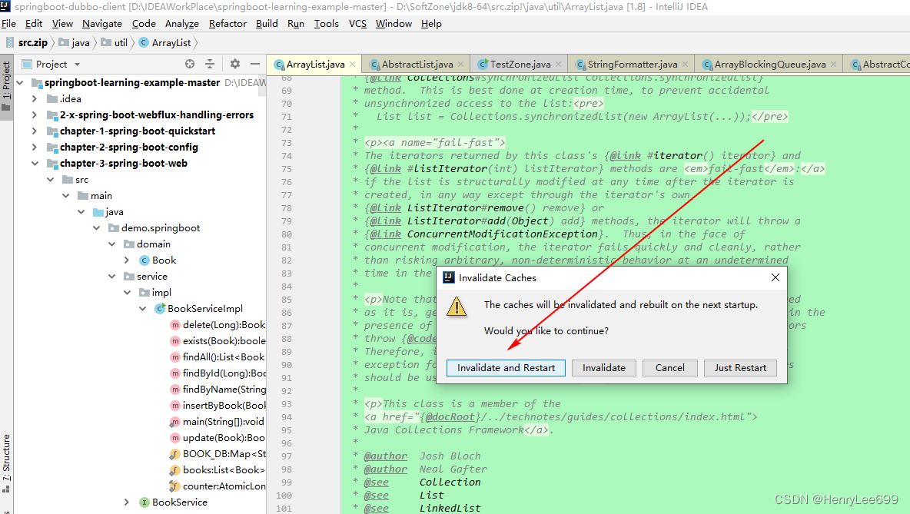
Task: Collapse the src folder
Action: pyautogui.click(x=51, y=180)
